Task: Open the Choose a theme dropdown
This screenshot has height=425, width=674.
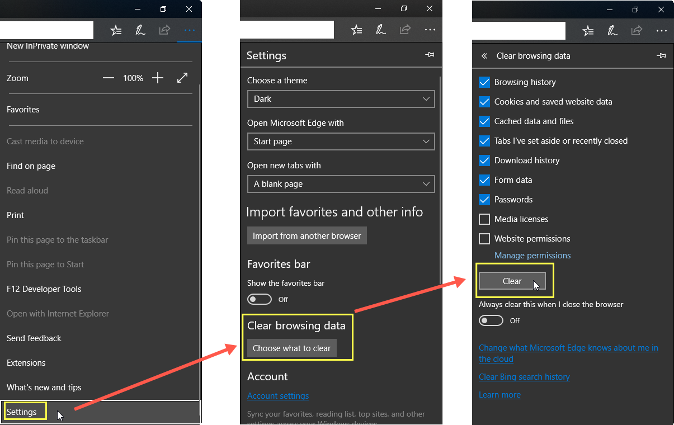Action: click(x=341, y=99)
